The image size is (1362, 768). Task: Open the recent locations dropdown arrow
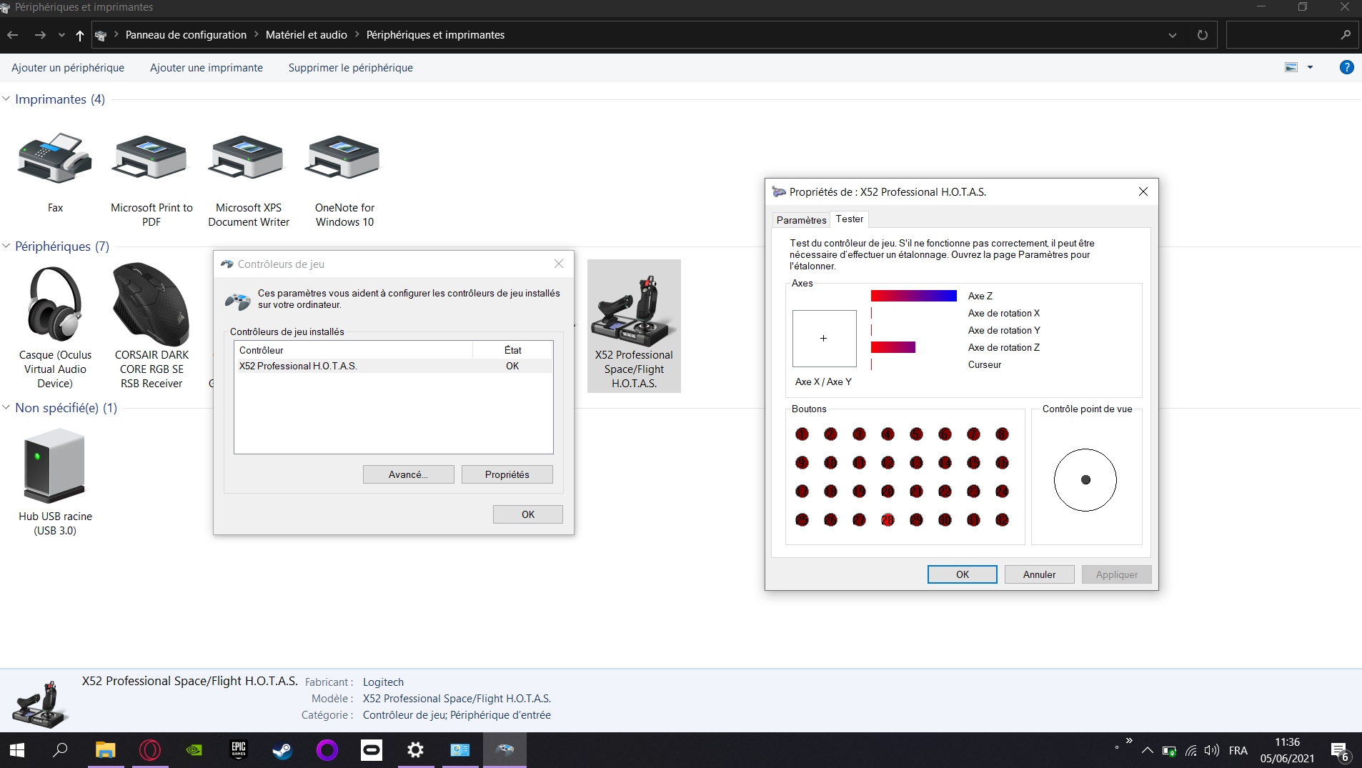61,35
